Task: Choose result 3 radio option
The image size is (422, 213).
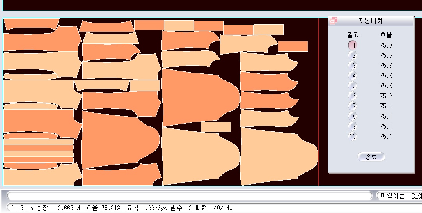Action: (x=353, y=66)
